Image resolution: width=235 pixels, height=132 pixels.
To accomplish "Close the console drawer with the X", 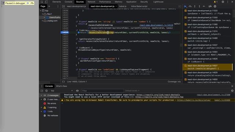I will 232,86.
